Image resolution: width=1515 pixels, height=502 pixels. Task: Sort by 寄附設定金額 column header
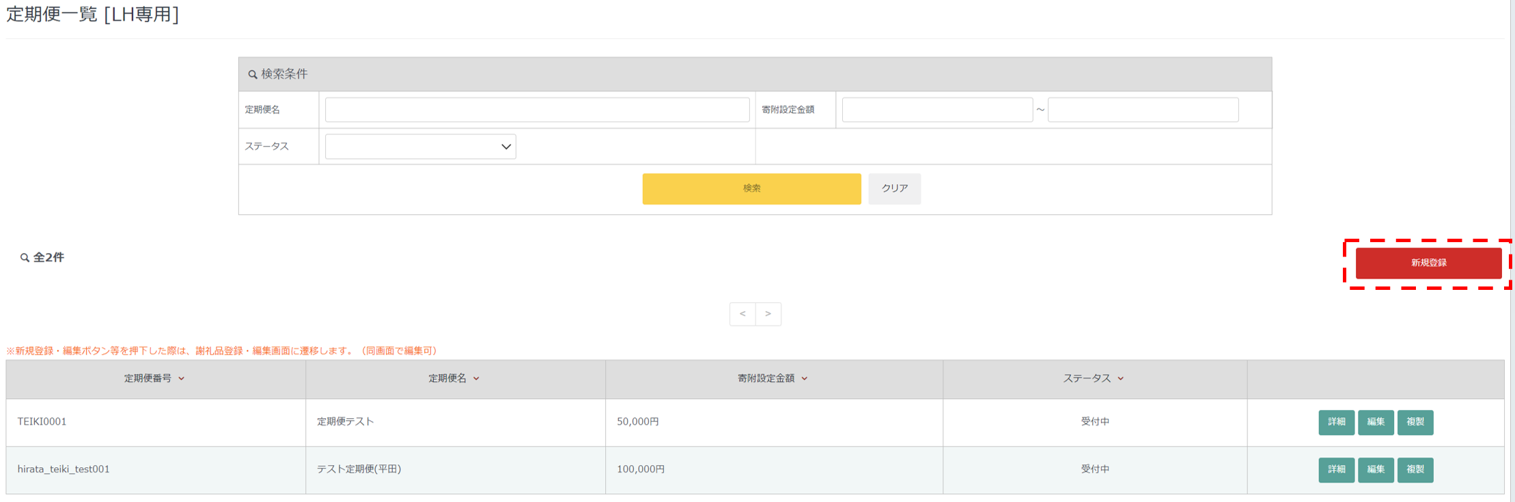point(773,379)
